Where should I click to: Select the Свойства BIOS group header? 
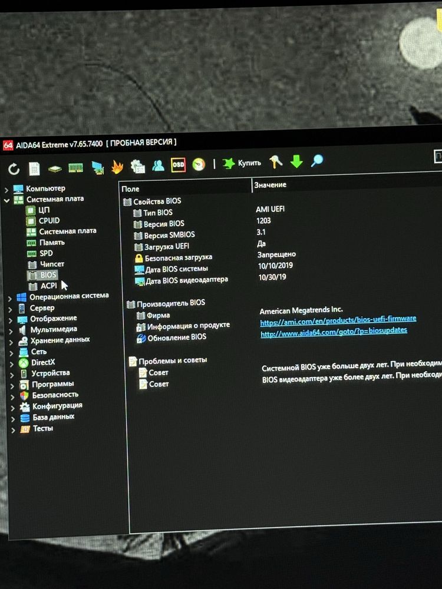(x=152, y=201)
